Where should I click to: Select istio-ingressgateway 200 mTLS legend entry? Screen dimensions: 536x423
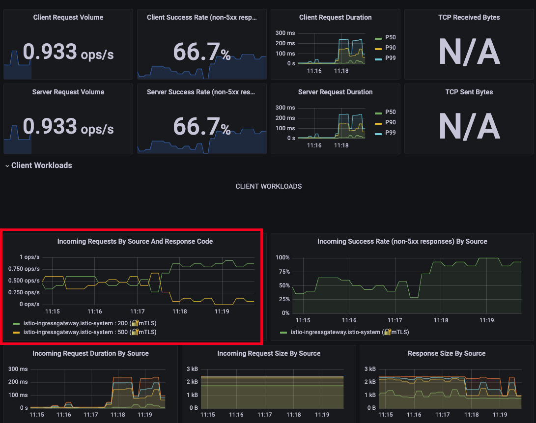point(90,323)
